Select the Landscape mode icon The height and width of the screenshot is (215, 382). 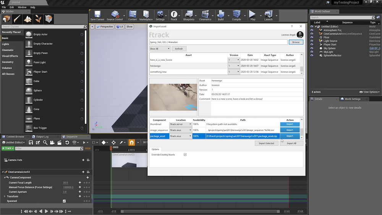pyautogui.click(x=28, y=19)
